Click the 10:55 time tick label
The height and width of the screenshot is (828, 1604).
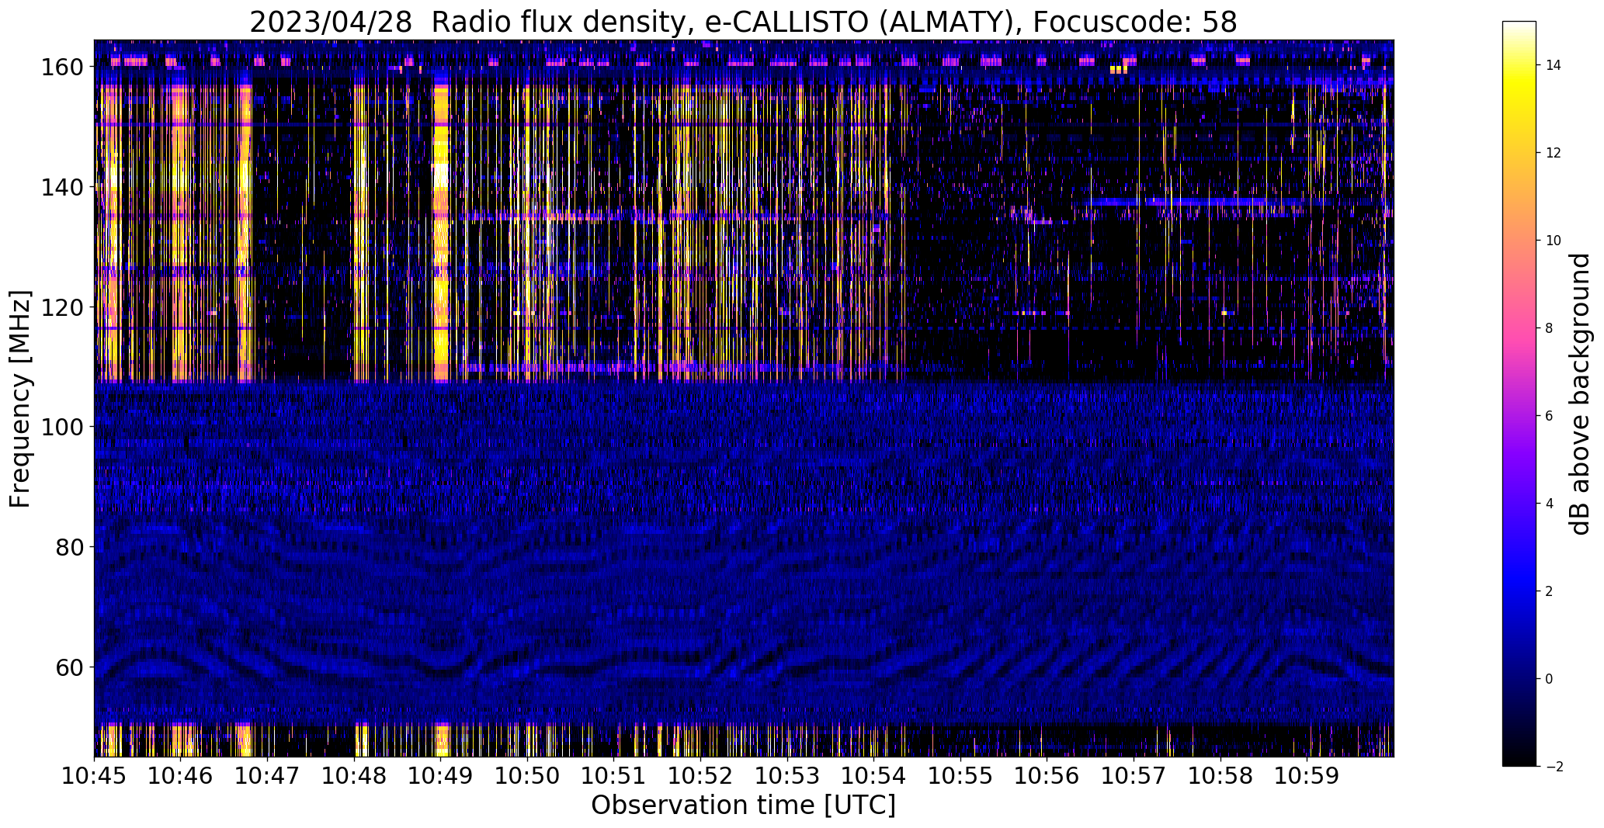960,775
